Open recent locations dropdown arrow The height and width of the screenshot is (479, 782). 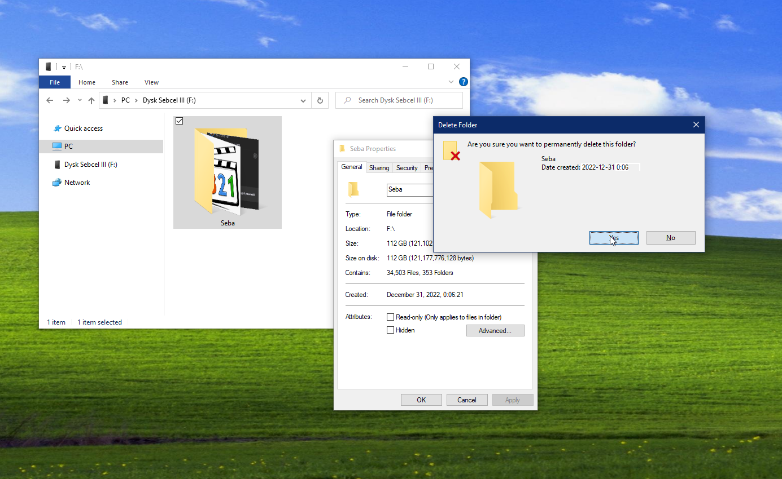pos(79,100)
